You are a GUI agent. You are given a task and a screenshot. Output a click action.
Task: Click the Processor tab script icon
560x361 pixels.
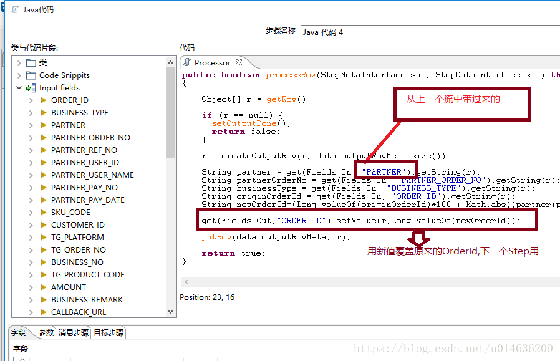(187, 62)
